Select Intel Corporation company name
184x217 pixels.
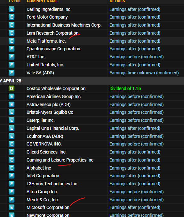tap(43, 176)
